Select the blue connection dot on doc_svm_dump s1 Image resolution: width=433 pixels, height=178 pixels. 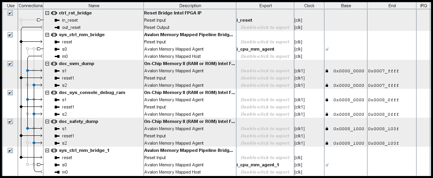(27, 71)
